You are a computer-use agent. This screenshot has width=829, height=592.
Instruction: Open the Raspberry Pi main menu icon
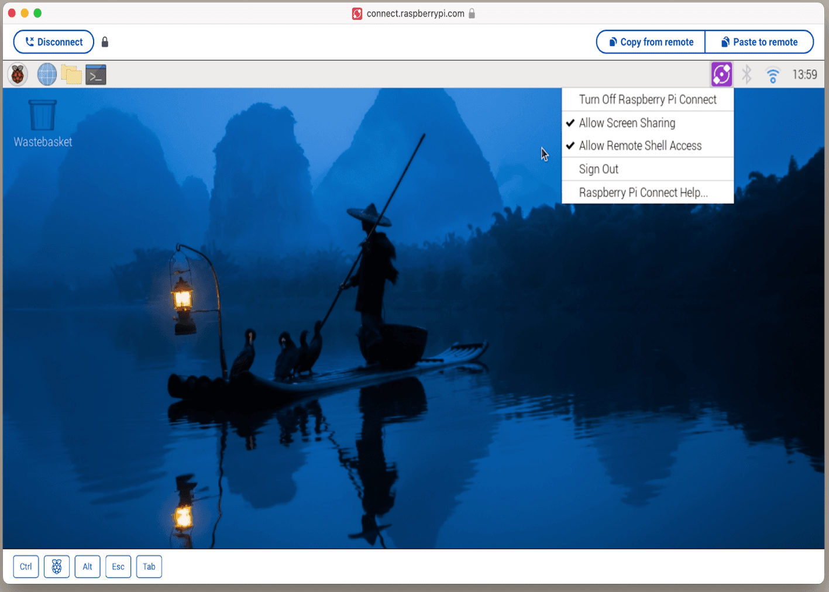coord(18,75)
